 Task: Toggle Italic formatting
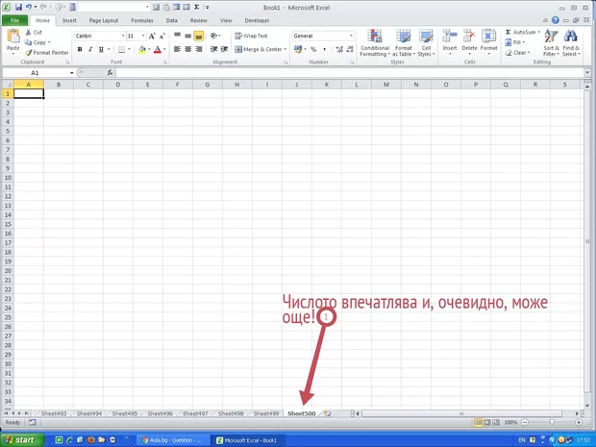pos(88,49)
